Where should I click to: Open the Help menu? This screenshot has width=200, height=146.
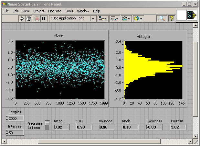tap(97, 11)
